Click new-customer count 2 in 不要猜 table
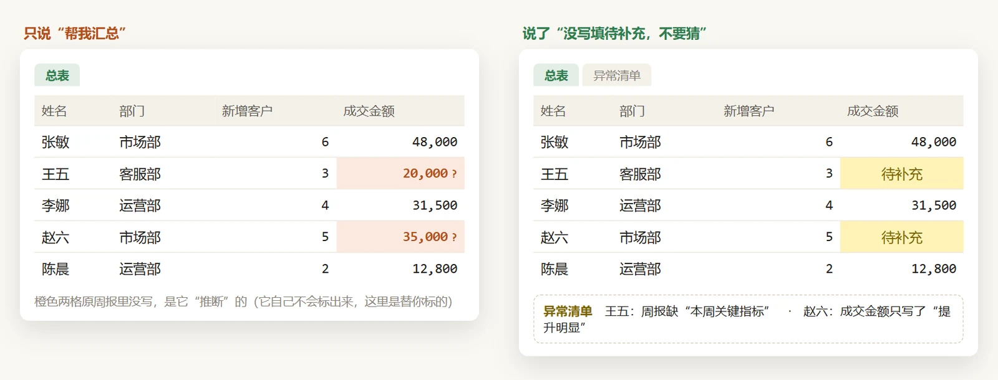The height and width of the screenshot is (380, 998). [x=829, y=269]
